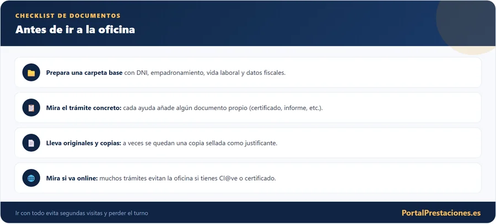Click text 'cada ayuda añade algún documento propio'
Viewport: 496px width, 224px height.
tap(185, 108)
